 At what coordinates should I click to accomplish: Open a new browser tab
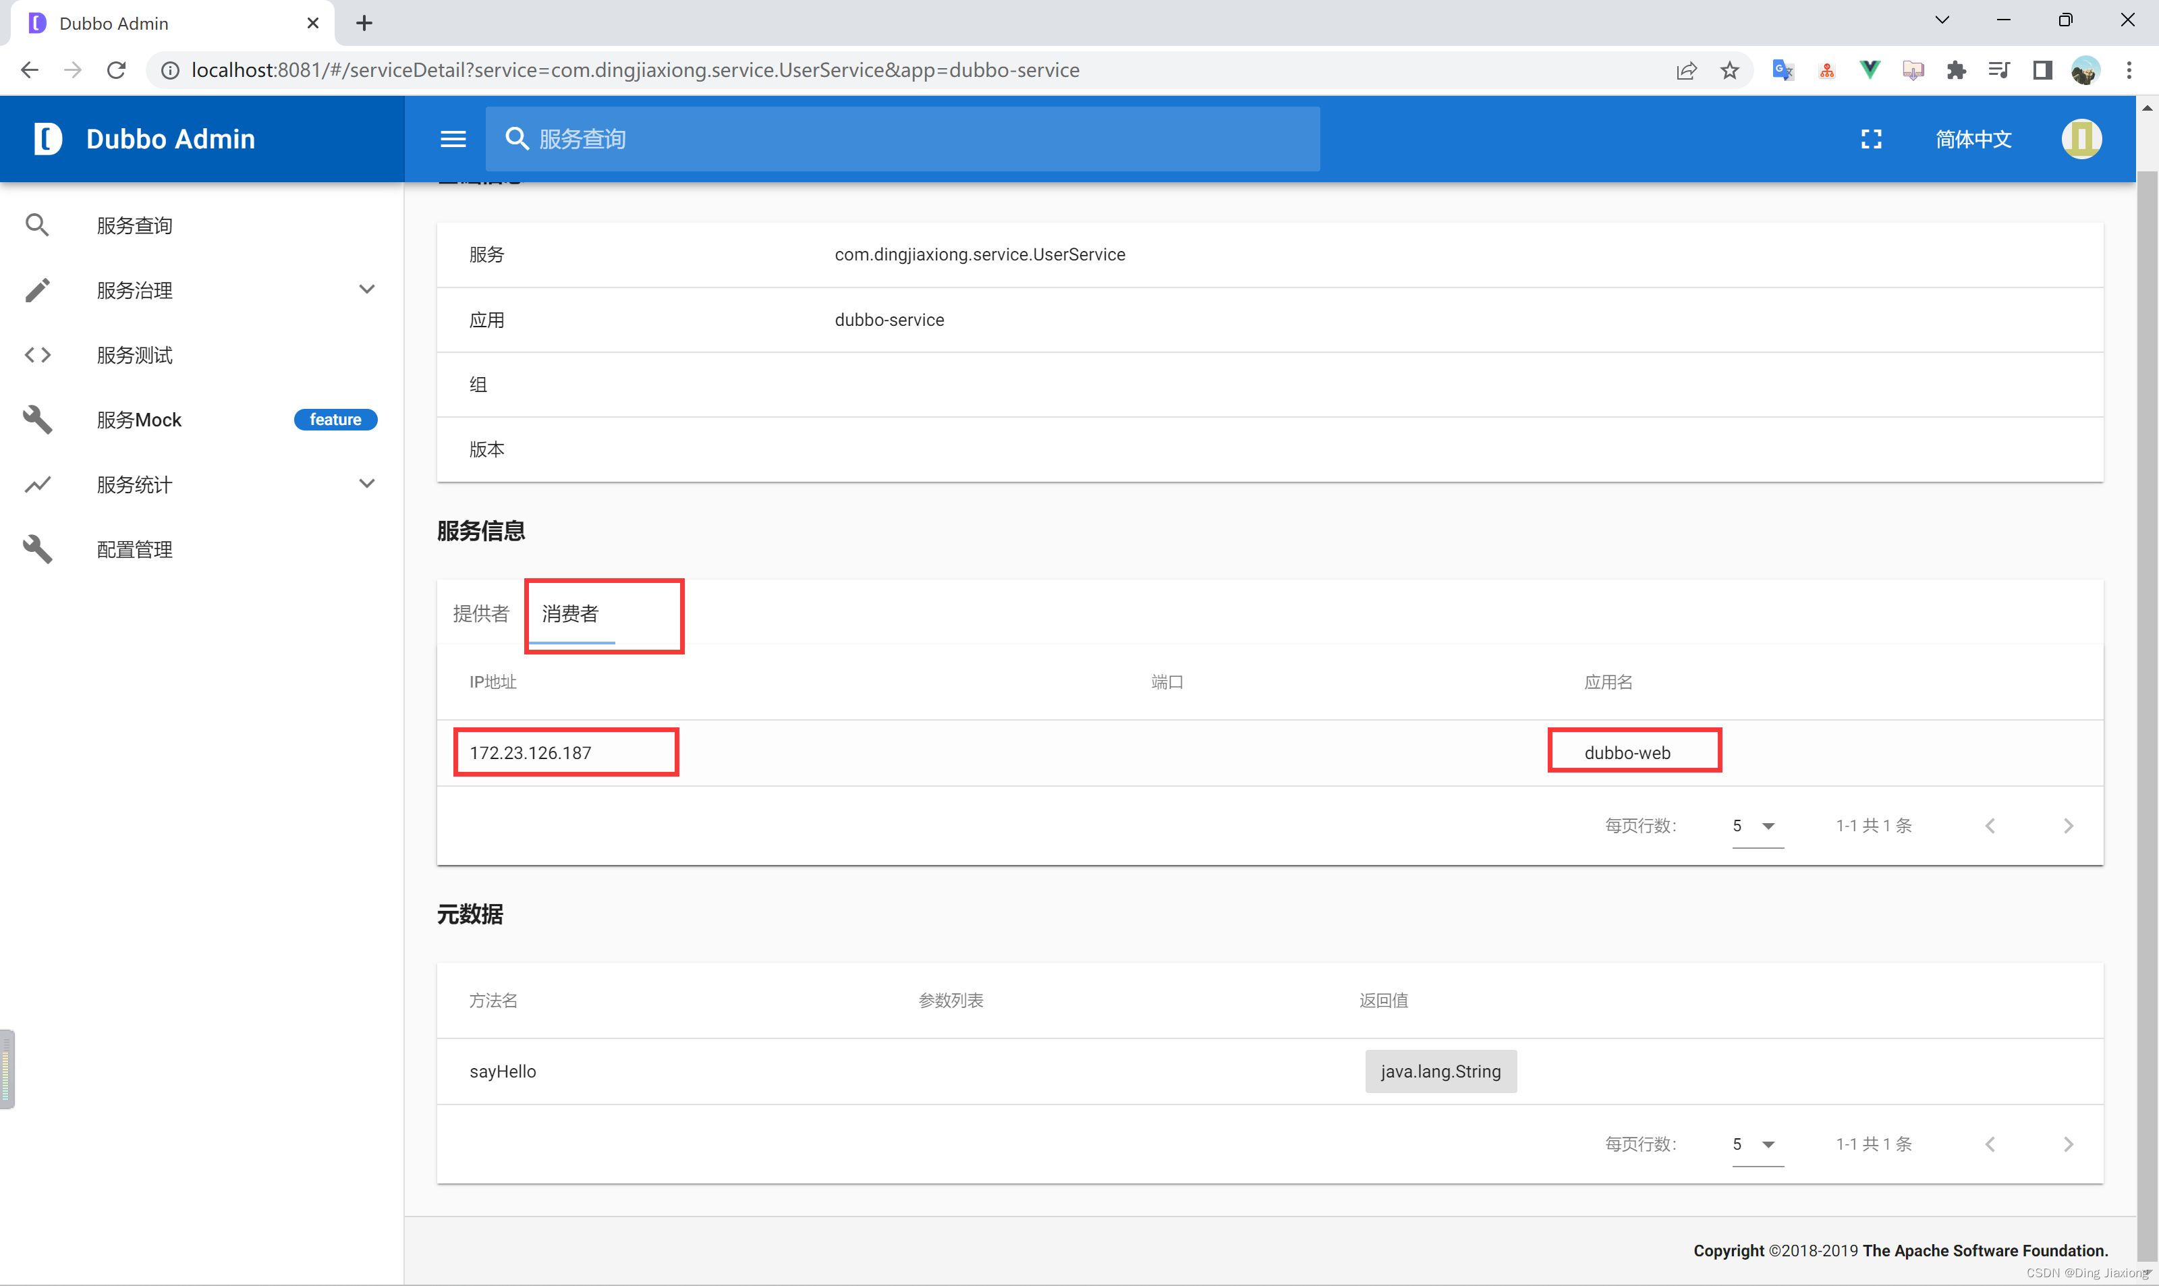(364, 24)
